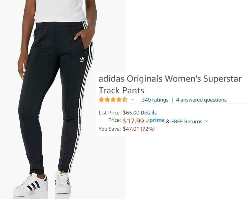247x199 pixels.
Task: Open the 349 ratings link
Action: [x=155, y=100]
